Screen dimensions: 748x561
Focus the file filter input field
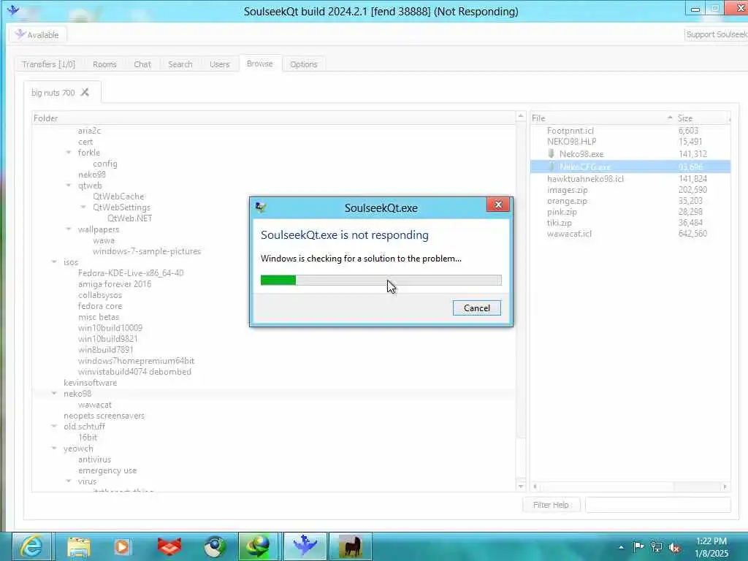pyautogui.click(x=658, y=505)
